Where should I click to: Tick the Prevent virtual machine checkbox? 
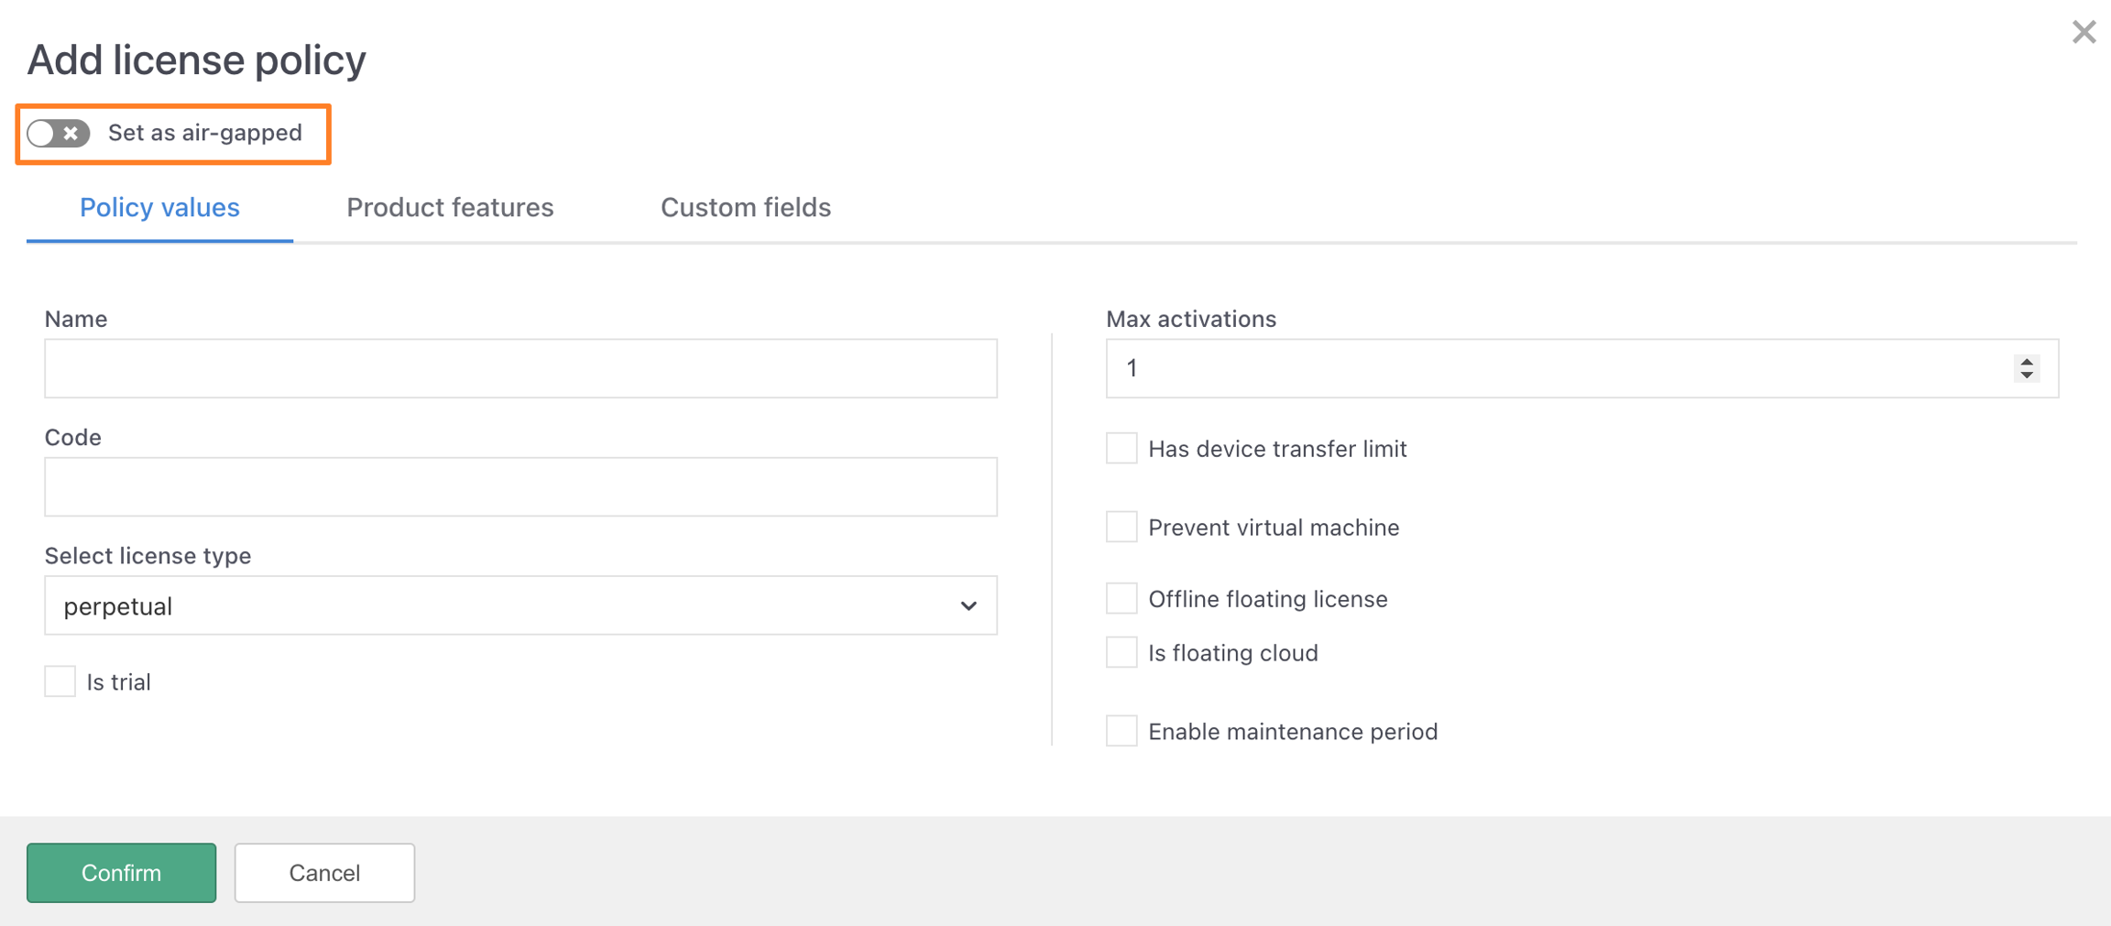coord(1121,528)
